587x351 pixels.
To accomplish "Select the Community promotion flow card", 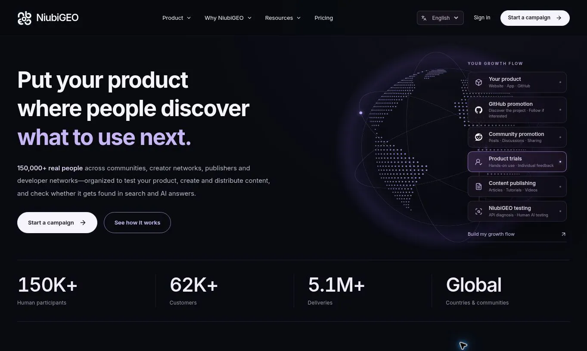I will point(517,137).
